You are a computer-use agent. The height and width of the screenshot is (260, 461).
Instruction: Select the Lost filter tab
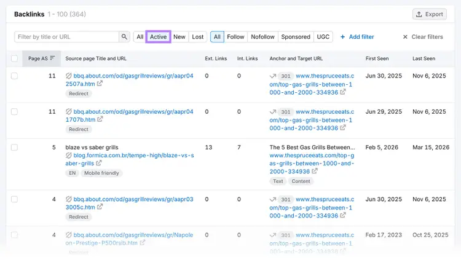[197, 37]
